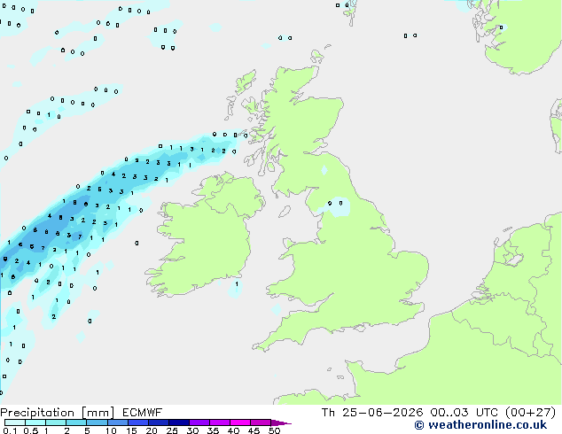Click the 'Th 25-06-2026' date text
562x434 pixels.
372,413
